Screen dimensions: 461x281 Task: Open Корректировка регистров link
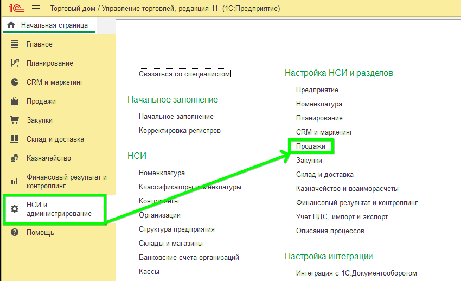click(x=180, y=131)
